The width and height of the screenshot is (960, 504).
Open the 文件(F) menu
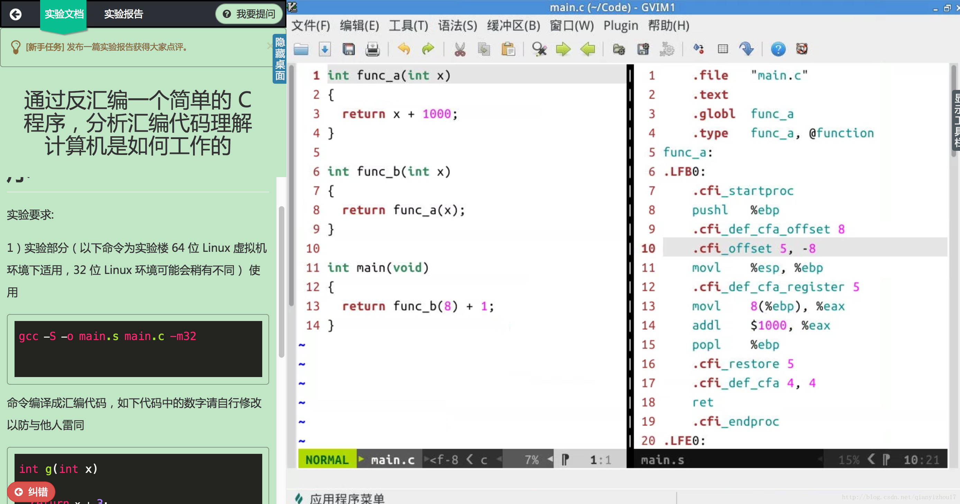pos(310,26)
